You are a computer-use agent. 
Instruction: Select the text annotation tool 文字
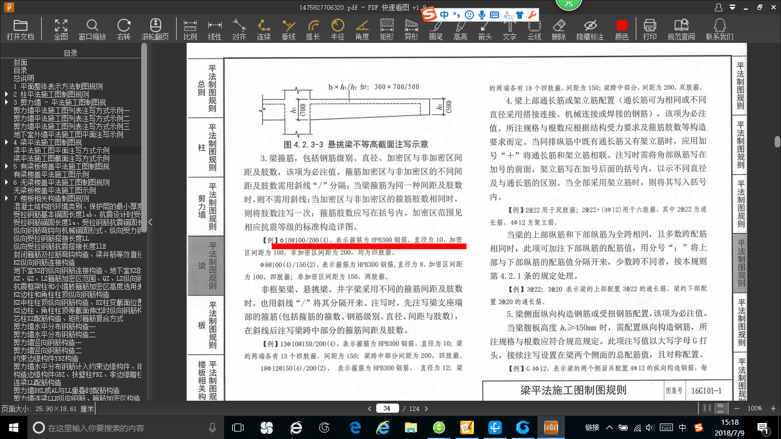click(x=509, y=30)
